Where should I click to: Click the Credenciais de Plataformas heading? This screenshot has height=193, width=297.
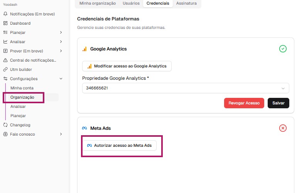coord(108,19)
